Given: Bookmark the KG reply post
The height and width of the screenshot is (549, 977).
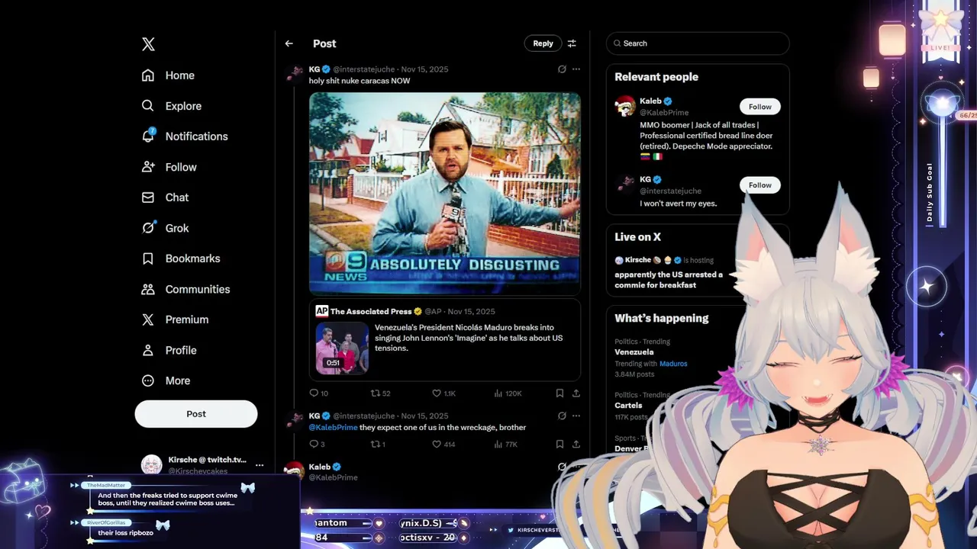Looking at the screenshot, I should pyautogui.click(x=559, y=445).
